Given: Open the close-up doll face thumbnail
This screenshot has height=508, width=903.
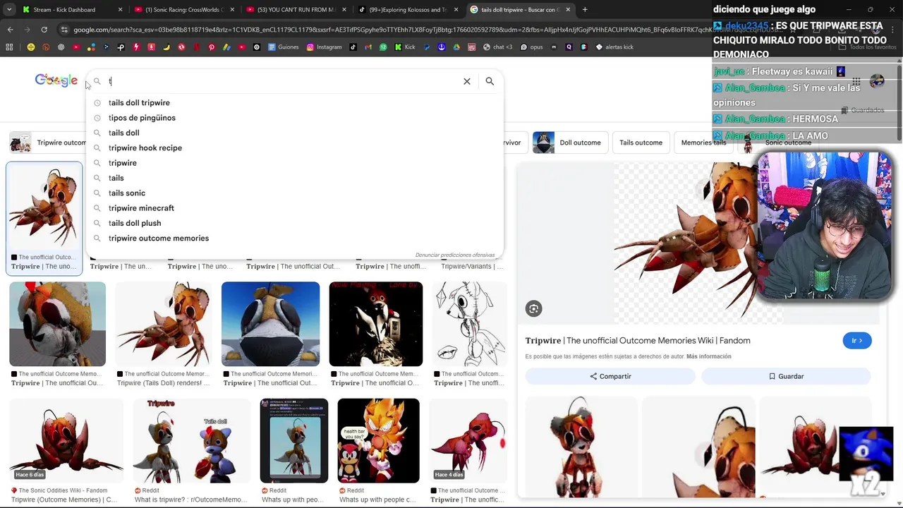Looking at the screenshot, I should 58,324.
